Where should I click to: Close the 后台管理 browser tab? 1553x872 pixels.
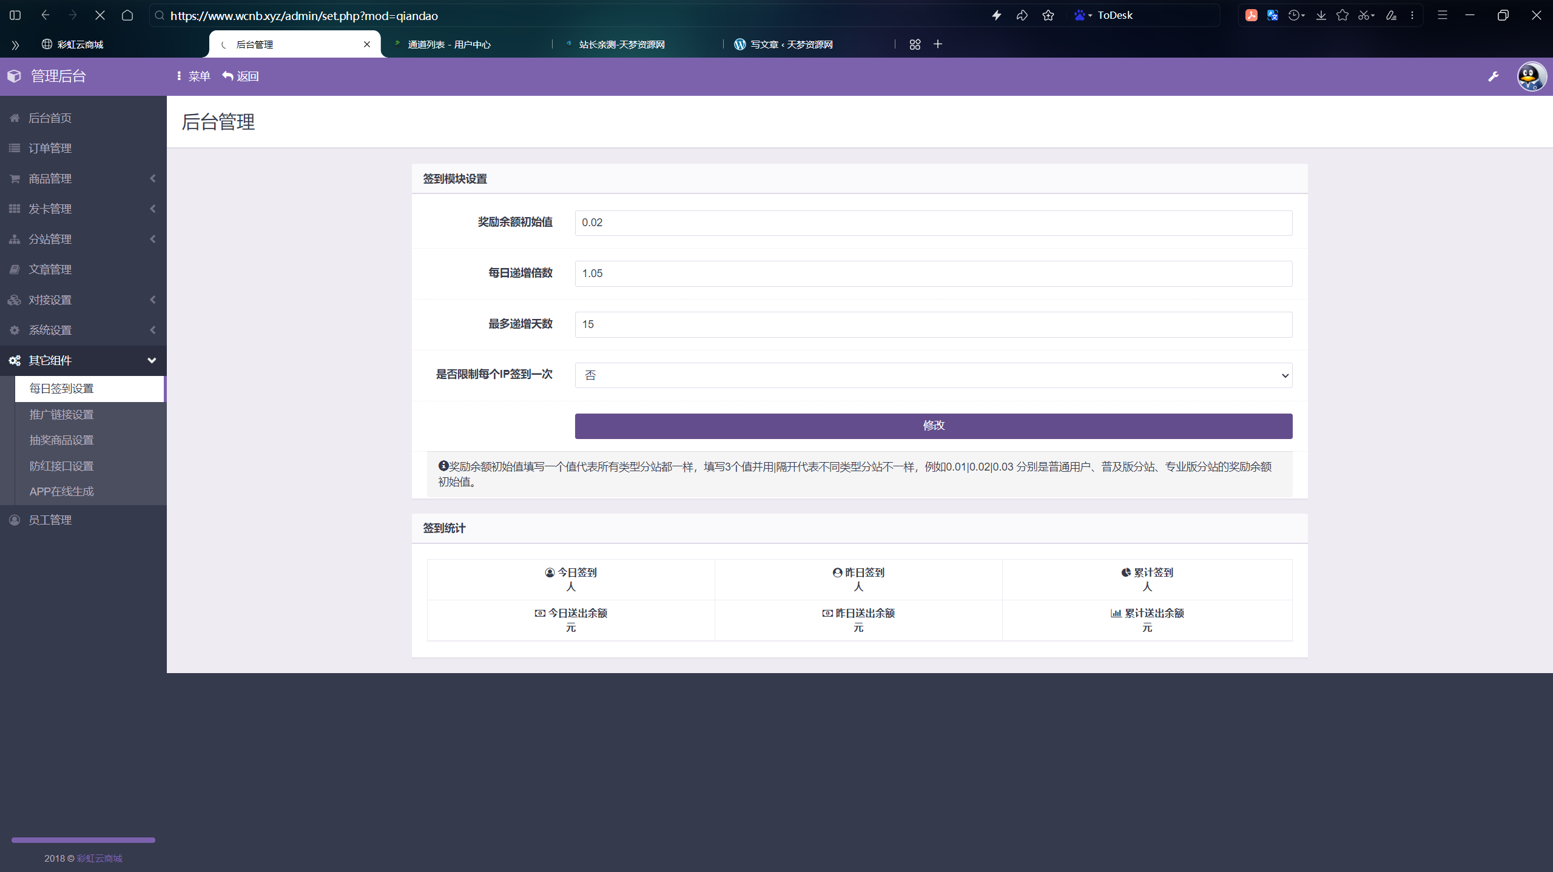click(x=367, y=44)
